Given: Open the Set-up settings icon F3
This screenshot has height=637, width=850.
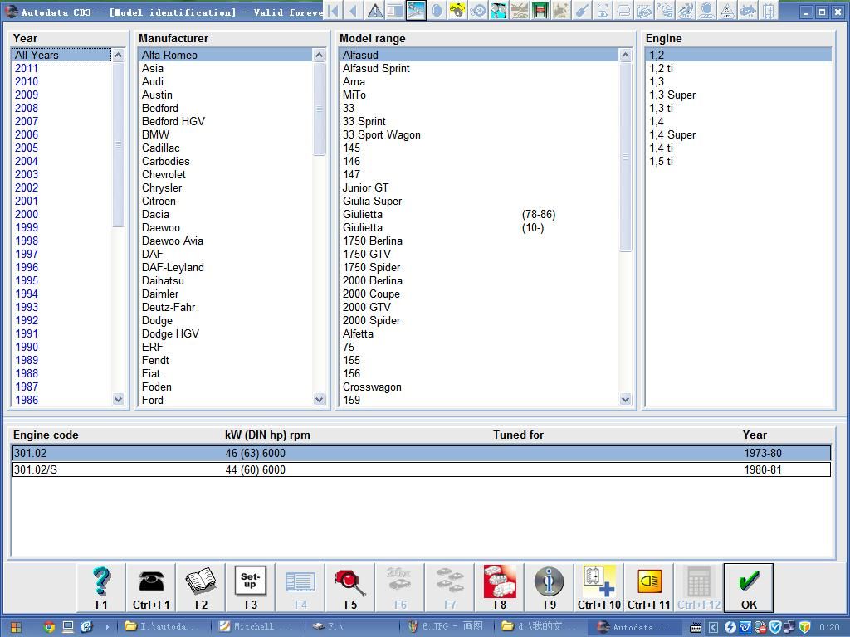Looking at the screenshot, I should click(251, 586).
